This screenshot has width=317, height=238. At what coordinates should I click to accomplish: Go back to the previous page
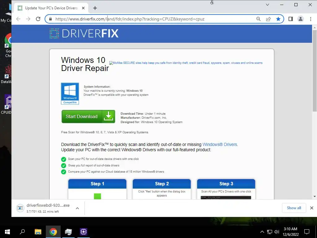[x=18, y=19]
